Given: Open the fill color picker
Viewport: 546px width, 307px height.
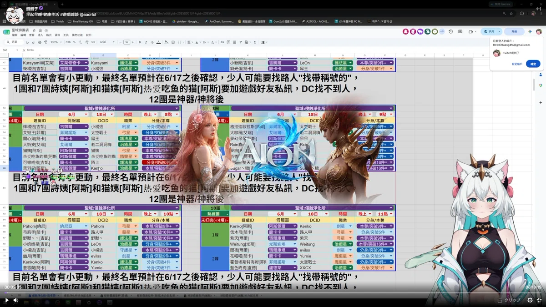Looking at the screenshot, I should pyautogui.click(x=166, y=42).
